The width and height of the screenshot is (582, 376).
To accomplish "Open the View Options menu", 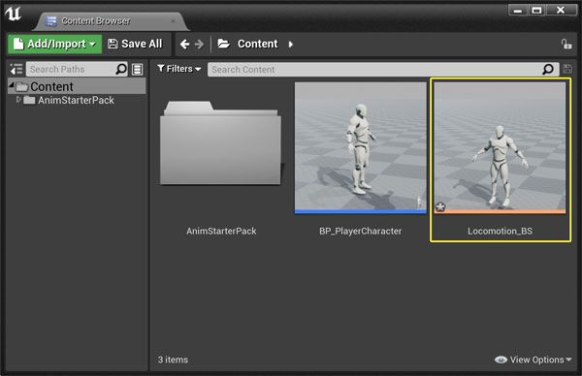I will pyautogui.click(x=533, y=360).
